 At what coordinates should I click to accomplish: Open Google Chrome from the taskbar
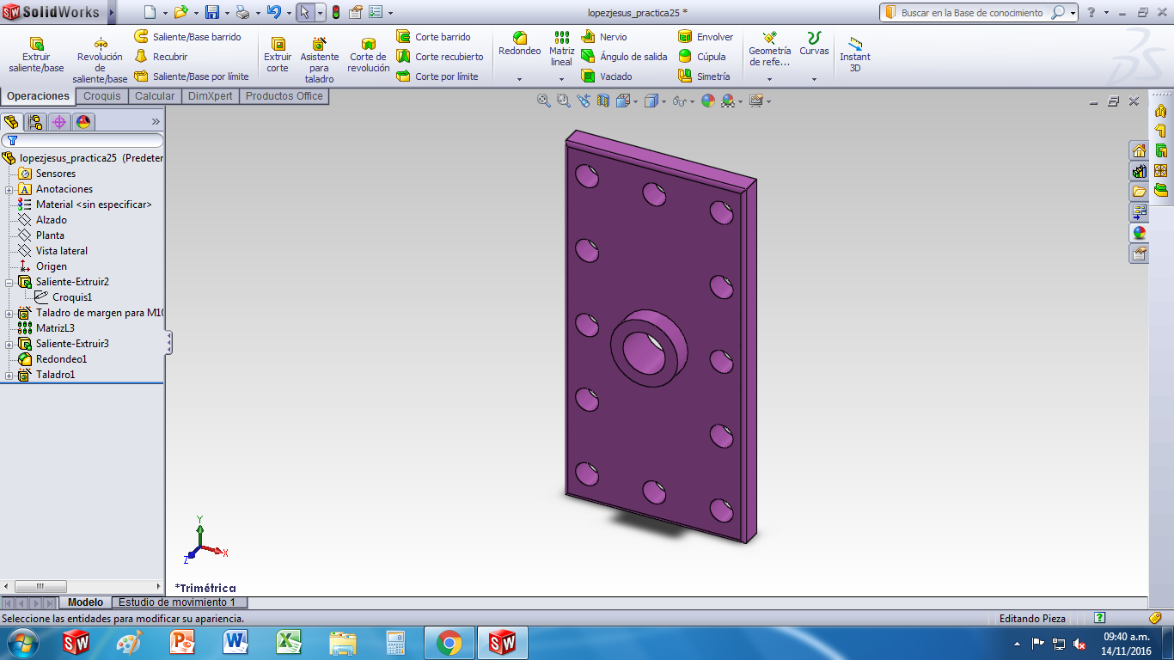click(450, 642)
